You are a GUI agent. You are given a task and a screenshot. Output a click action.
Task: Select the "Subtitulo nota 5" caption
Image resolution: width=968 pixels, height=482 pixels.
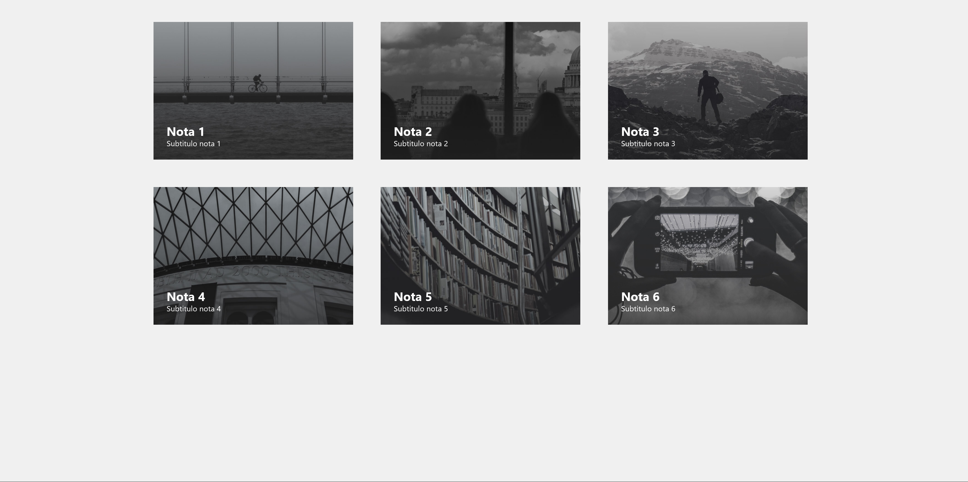420,309
